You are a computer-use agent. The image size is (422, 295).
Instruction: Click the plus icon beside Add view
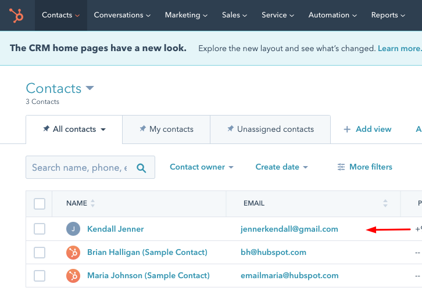point(347,129)
